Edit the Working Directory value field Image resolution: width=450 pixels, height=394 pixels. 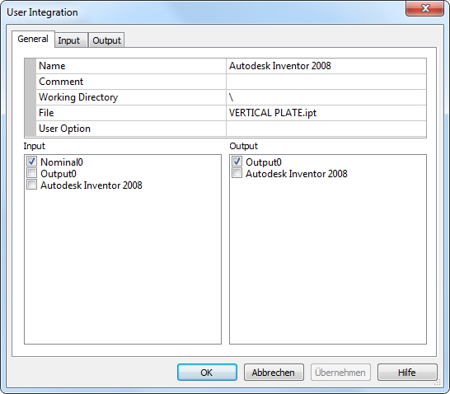coord(326,97)
